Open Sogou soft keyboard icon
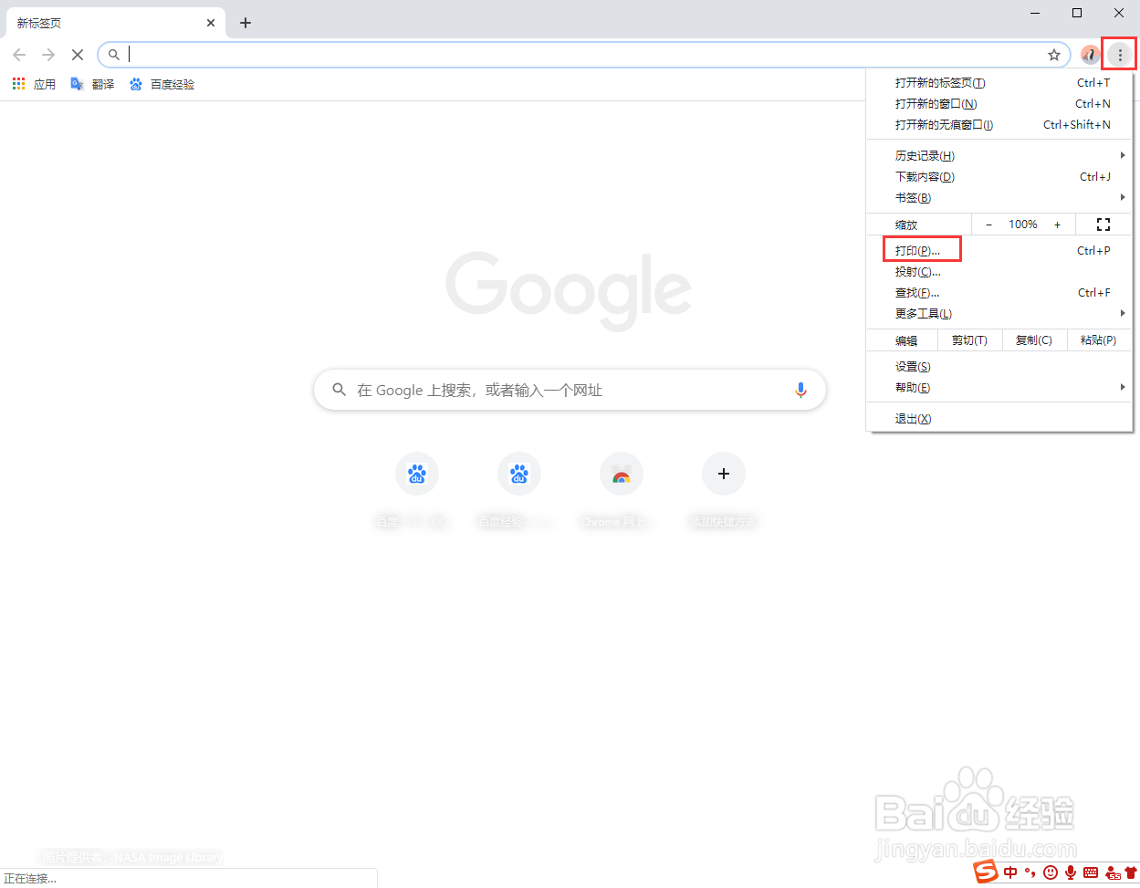1140x888 pixels. [x=1091, y=872]
